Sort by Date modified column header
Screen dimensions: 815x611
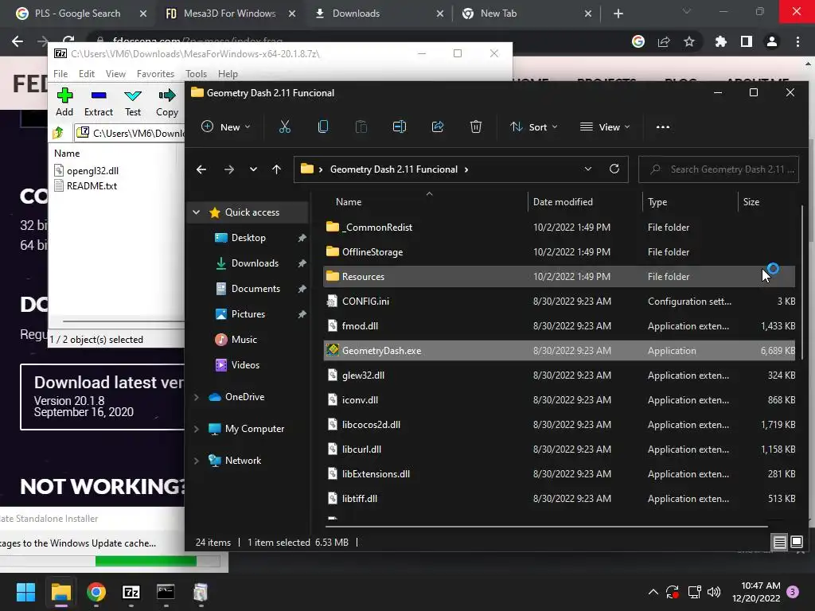563,202
